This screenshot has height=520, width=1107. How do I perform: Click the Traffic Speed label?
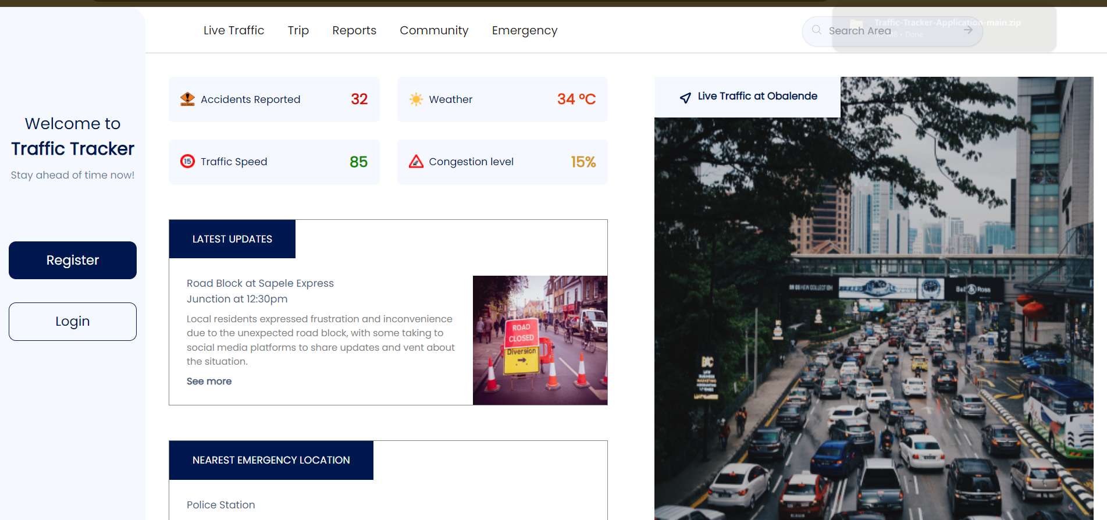point(234,162)
